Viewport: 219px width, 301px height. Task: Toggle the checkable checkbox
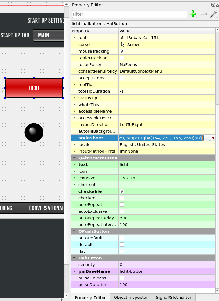[122, 191]
